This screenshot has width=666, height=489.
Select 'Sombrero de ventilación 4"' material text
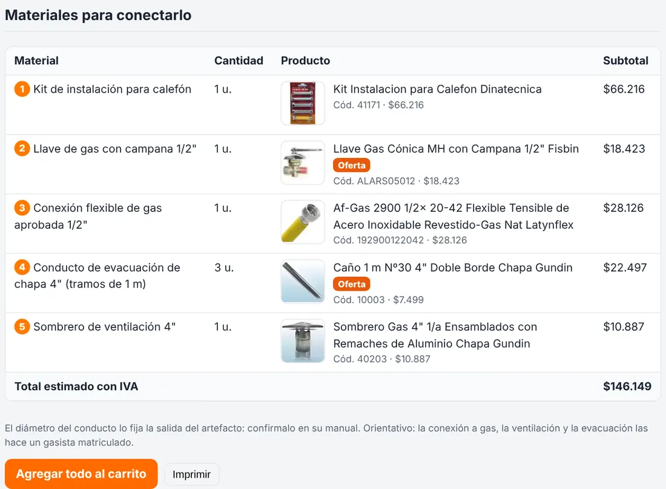[x=105, y=327]
